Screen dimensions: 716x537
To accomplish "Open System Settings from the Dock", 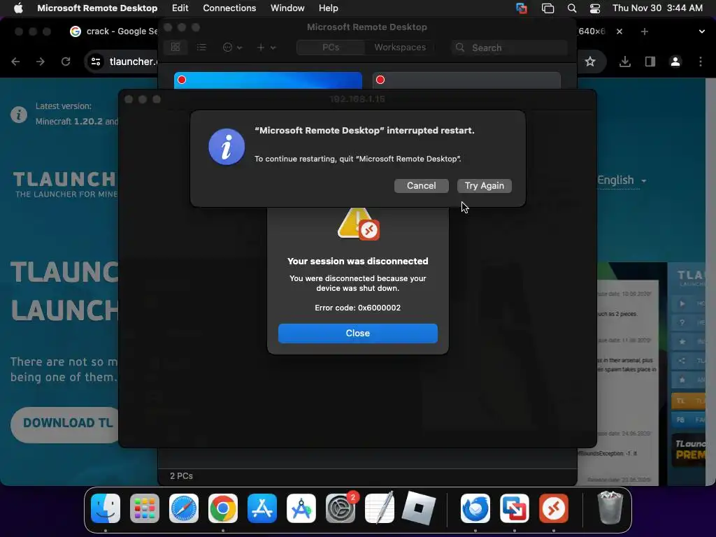I will (x=341, y=508).
